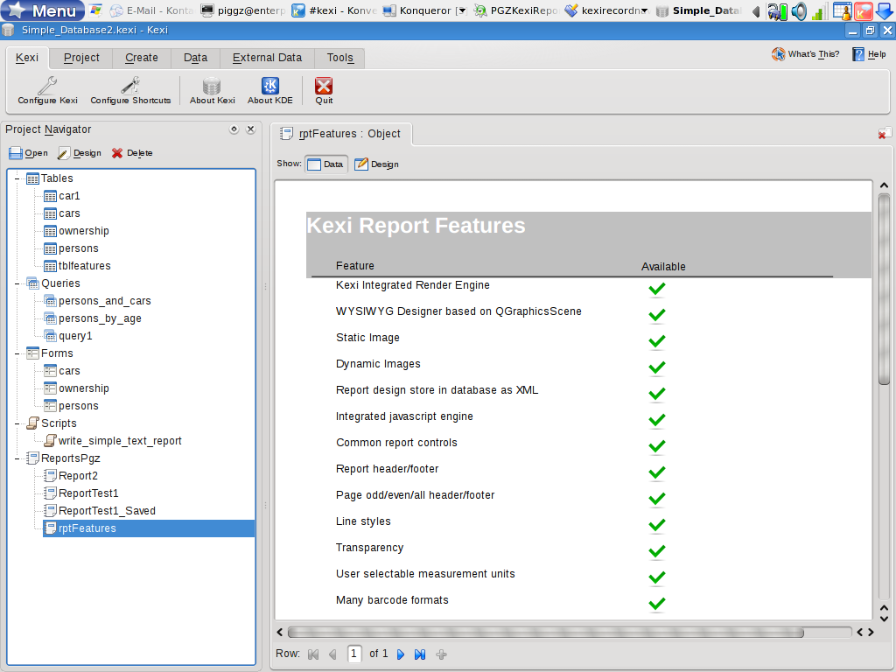This screenshot has width=896, height=672.
Task: Click Design in the Project Navigator toolbar
Action: [x=80, y=153]
